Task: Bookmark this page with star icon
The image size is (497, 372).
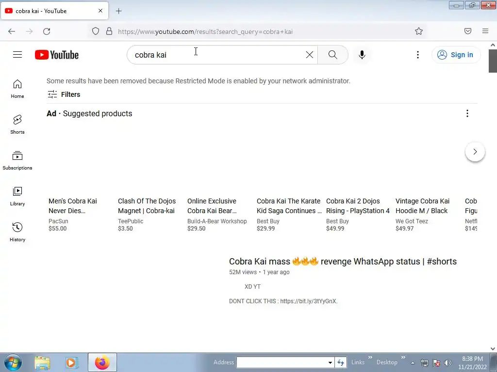Action: pos(419,31)
